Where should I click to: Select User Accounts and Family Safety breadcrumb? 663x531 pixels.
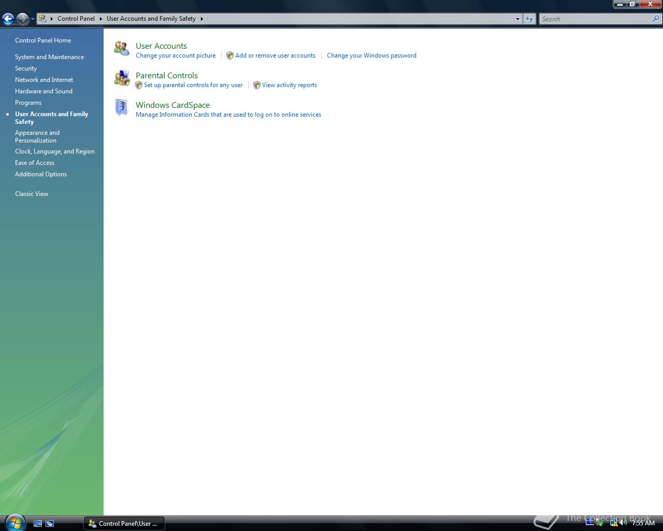click(x=151, y=19)
